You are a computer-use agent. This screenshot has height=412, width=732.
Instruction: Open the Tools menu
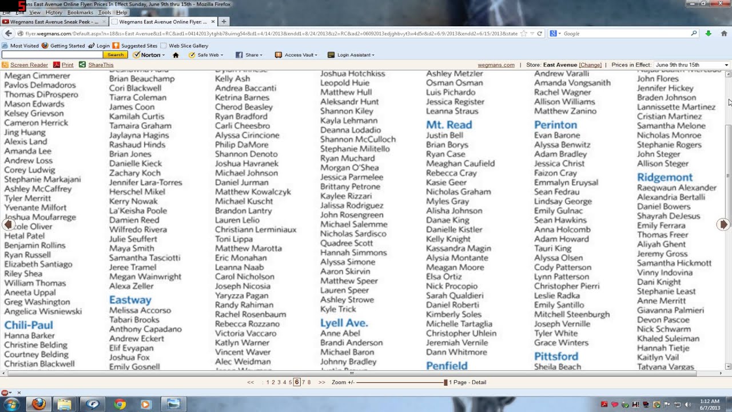[x=105, y=12]
